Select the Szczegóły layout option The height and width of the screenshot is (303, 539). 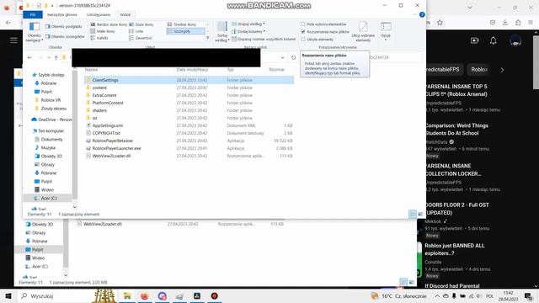[185, 31]
